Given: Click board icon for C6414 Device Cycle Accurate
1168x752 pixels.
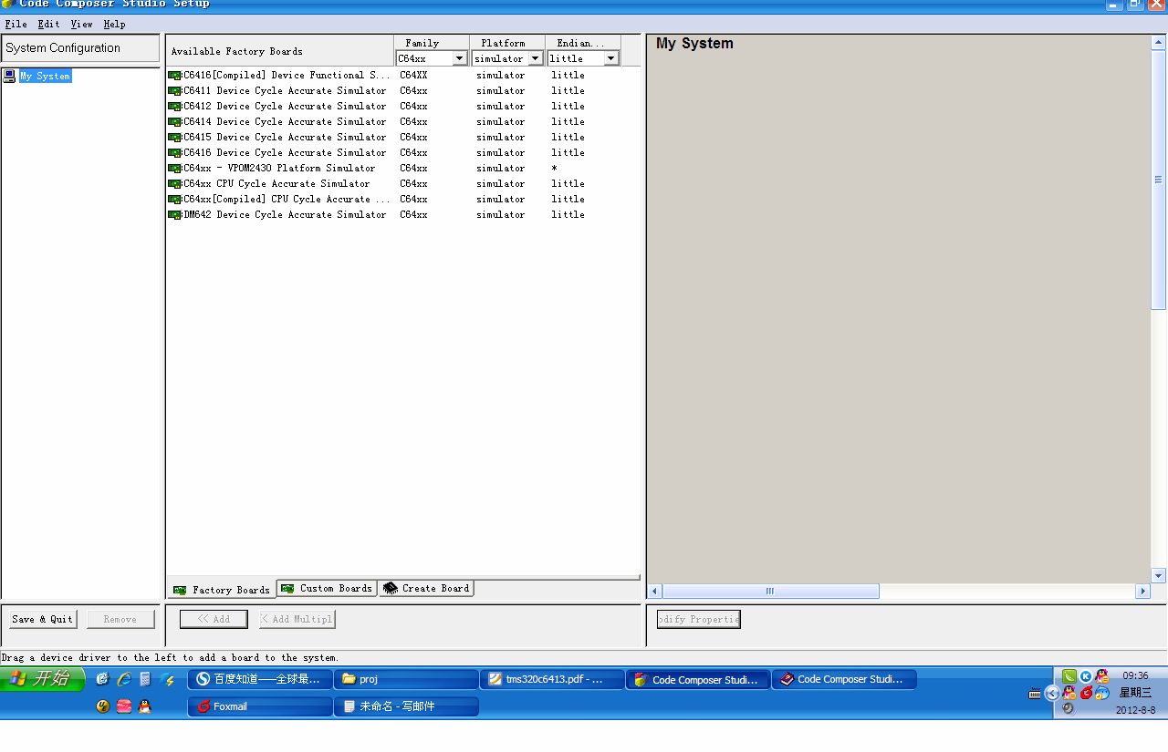Looking at the screenshot, I should tap(174, 122).
